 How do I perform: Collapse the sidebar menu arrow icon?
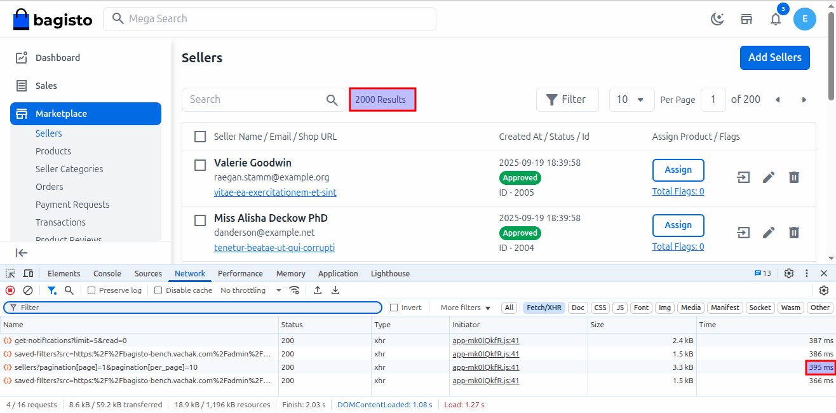pyautogui.click(x=22, y=253)
